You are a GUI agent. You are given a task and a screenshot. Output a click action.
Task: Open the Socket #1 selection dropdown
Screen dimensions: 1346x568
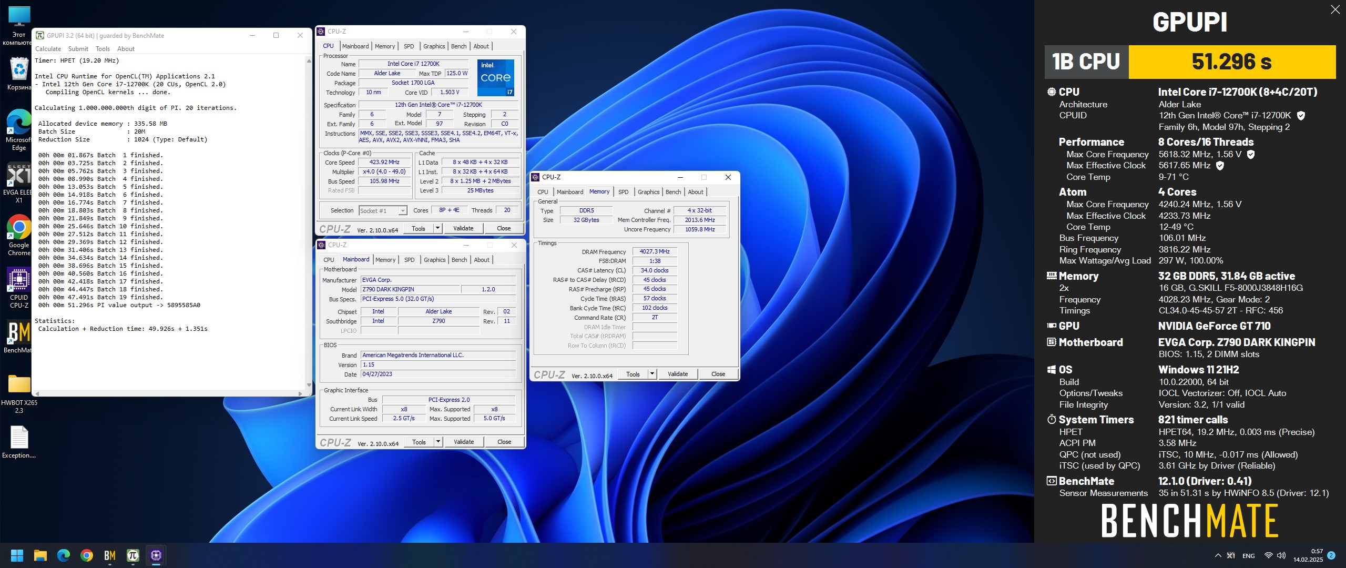pyautogui.click(x=383, y=210)
